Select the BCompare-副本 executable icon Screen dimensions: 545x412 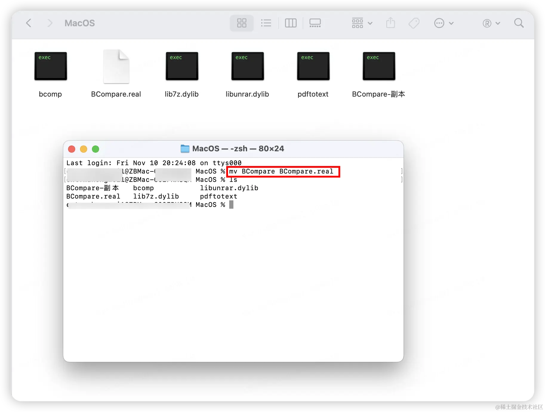[x=379, y=66]
